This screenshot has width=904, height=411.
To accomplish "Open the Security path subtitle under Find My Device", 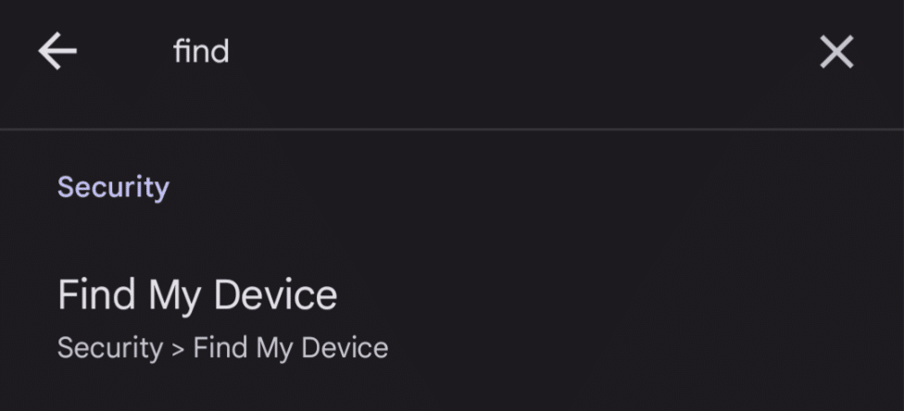I will point(223,348).
